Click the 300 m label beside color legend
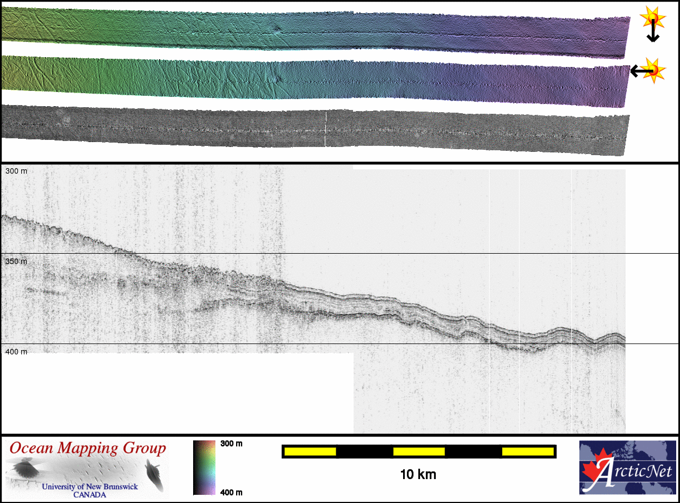680x503 pixels. click(231, 444)
